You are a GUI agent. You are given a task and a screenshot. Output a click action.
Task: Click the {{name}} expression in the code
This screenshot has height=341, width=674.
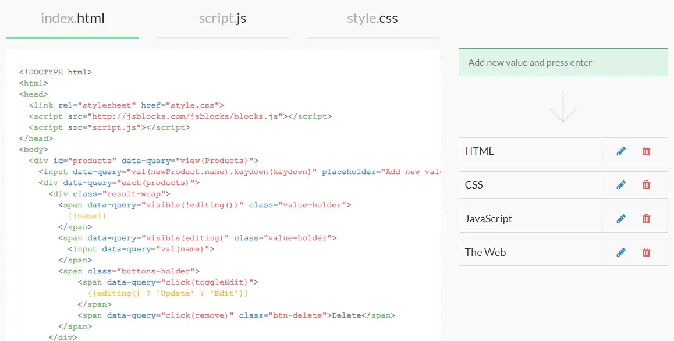(x=87, y=216)
